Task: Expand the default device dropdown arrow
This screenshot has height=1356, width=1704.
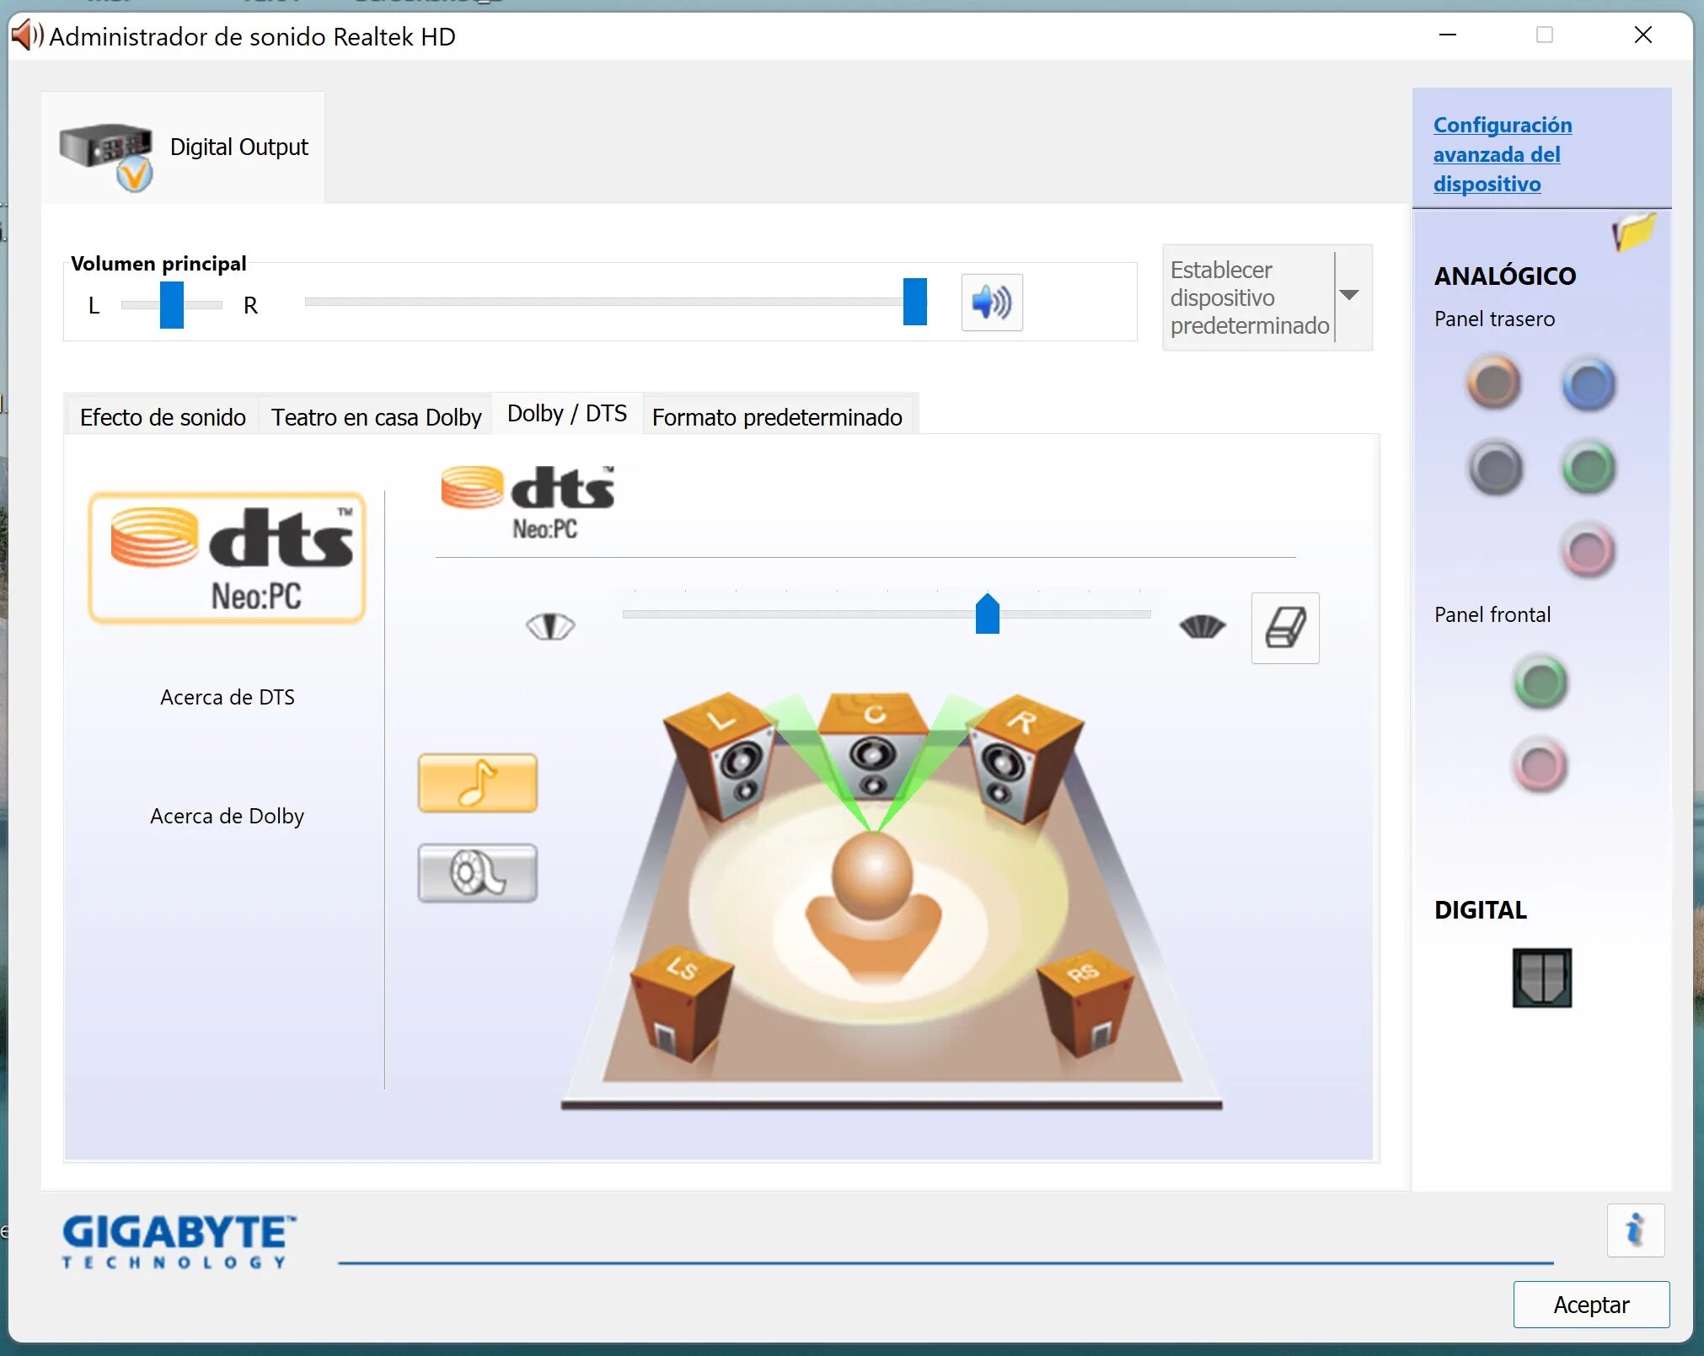Action: click(1349, 295)
